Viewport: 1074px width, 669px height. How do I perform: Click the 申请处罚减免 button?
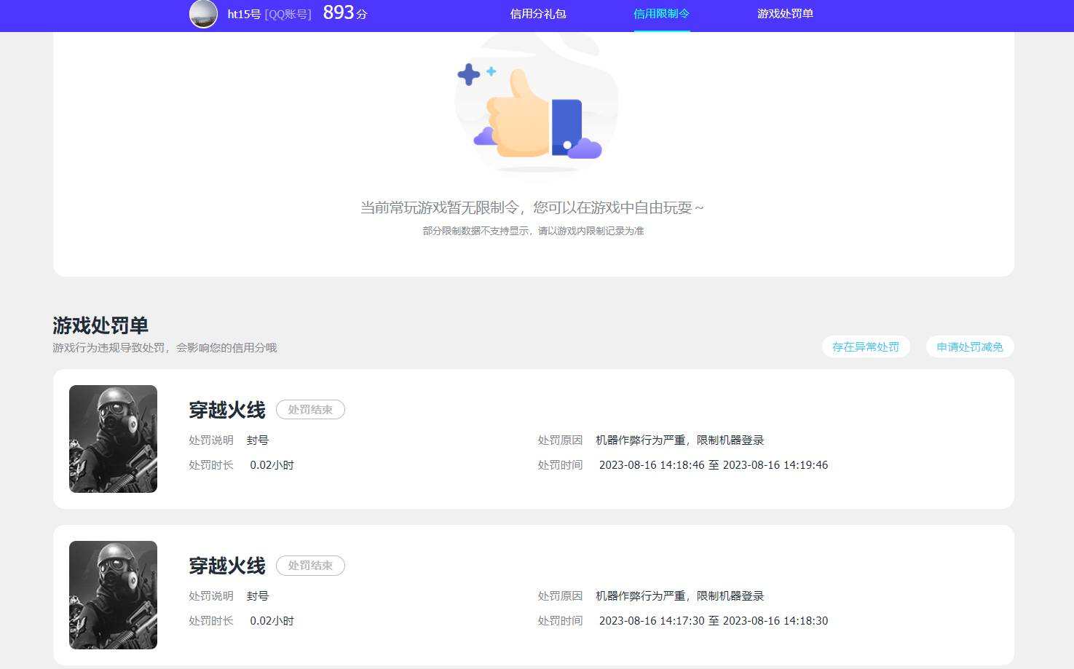970,347
